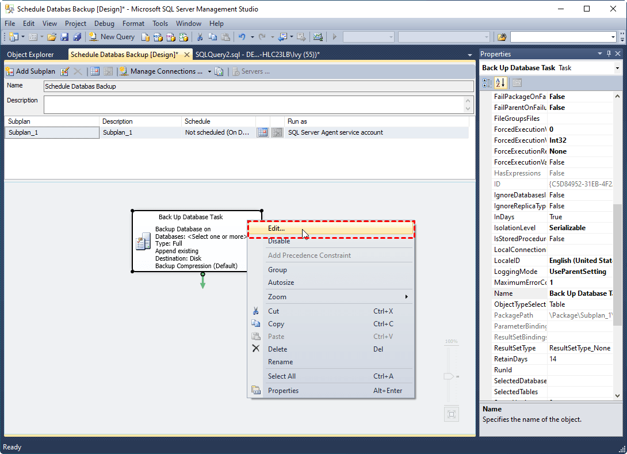The height and width of the screenshot is (454, 627).
Task: Click the Cut scissors icon in the toolbar
Action: click(x=200, y=37)
